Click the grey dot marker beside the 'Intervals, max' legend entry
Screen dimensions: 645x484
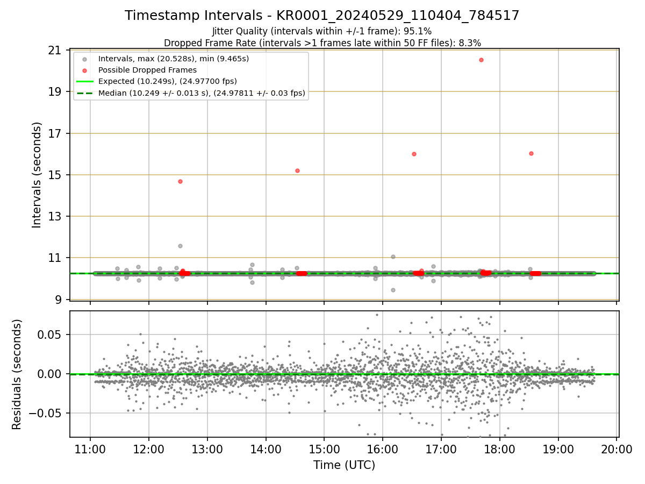pyautogui.click(x=84, y=59)
